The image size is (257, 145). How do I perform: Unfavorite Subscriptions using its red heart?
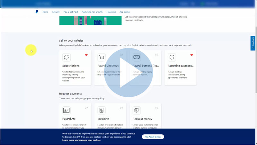(x=86, y=55)
